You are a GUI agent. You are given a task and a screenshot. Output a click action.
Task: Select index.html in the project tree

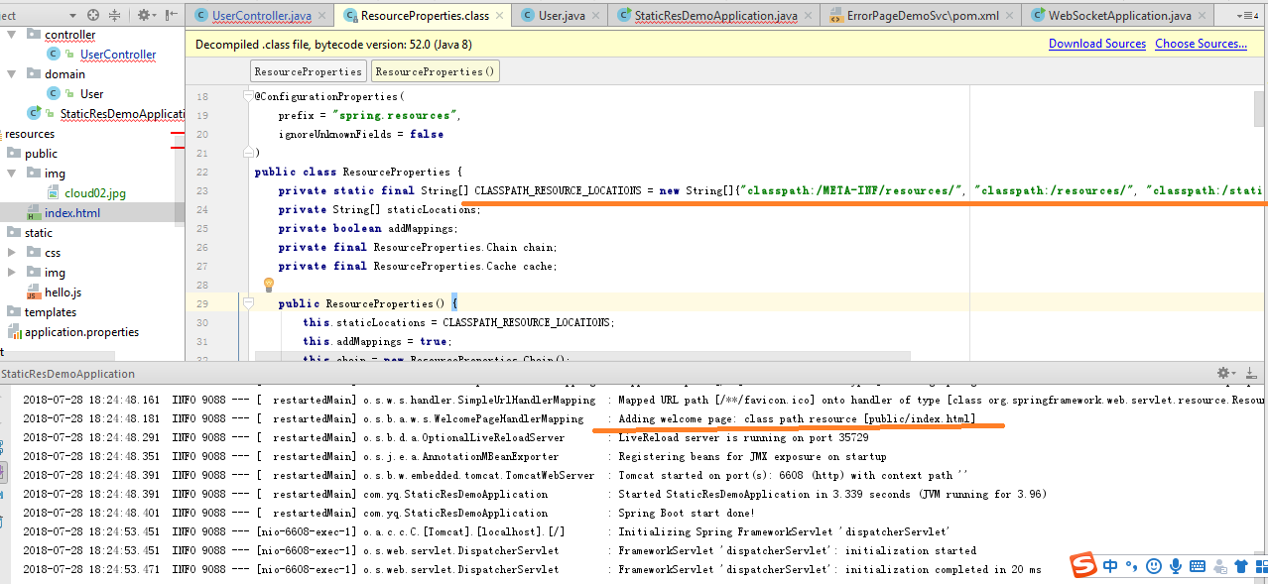72,213
